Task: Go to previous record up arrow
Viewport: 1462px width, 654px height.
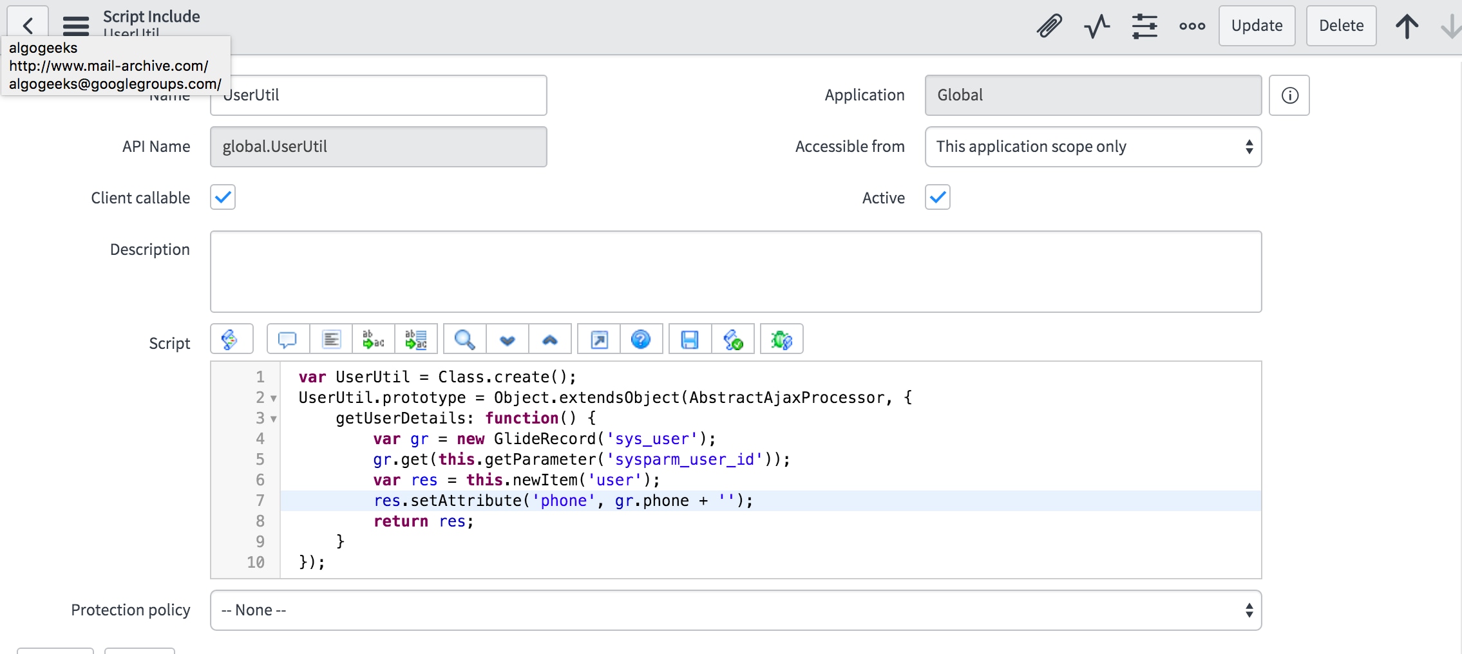Action: tap(1407, 26)
